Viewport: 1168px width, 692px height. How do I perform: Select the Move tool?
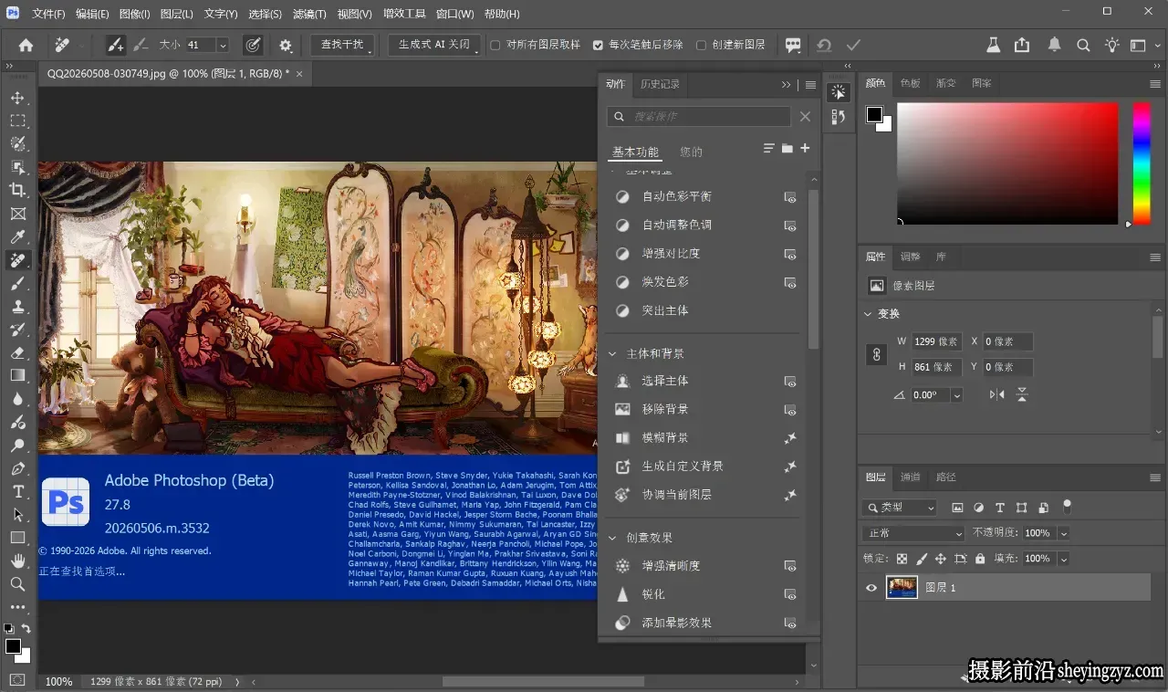coord(17,98)
